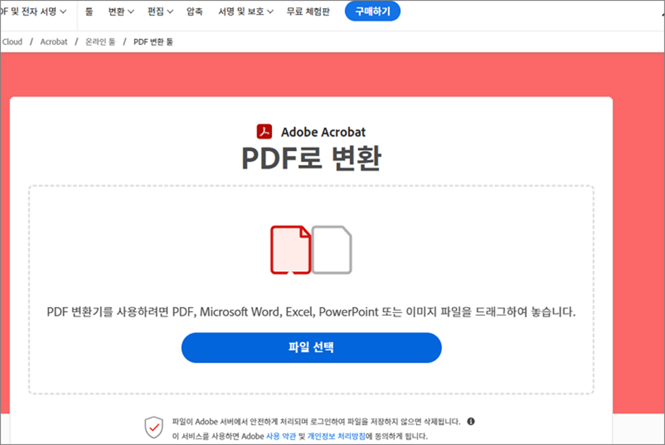Open the 무료 체험판 menu link
Image resolution: width=665 pixels, height=445 pixels.
click(x=308, y=11)
